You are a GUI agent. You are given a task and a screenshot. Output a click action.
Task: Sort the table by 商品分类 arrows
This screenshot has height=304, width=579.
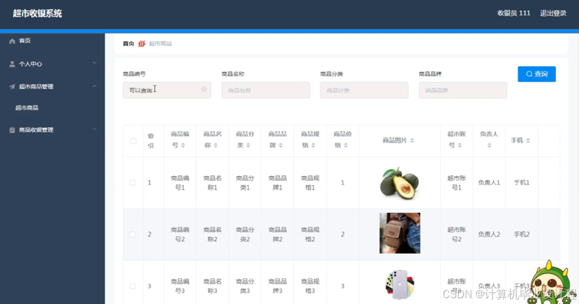click(248, 145)
